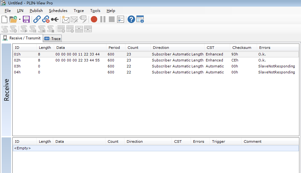Image resolution: width=301 pixels, height=173 pixels.
Task: Click the Disconnect icon with red X
Action: click(46, 20)
